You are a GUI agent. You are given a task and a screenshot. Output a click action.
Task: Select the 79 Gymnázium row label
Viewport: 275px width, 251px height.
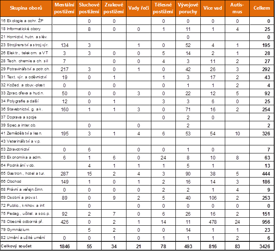click(16, 229)
